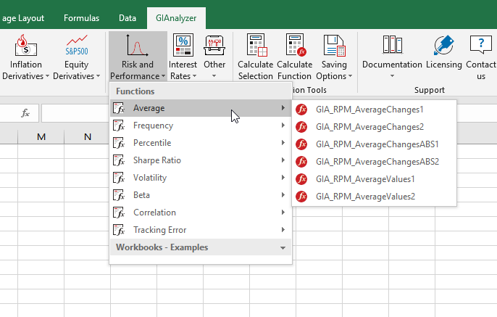
Task: Open the Volatility functions submenu
Action: point(200,178)
